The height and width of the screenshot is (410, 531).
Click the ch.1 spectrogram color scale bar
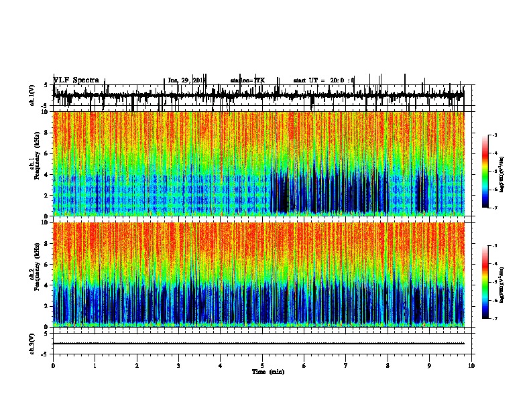click(485, 171)
